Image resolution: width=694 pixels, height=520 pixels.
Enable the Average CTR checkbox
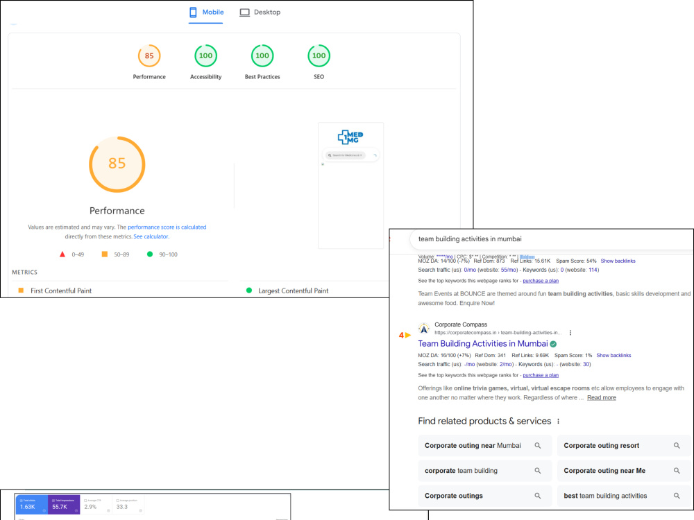pos(85,501)
